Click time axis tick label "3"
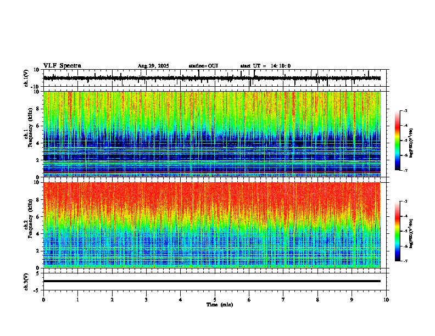 pyautogui.click(x=146, y=300)
